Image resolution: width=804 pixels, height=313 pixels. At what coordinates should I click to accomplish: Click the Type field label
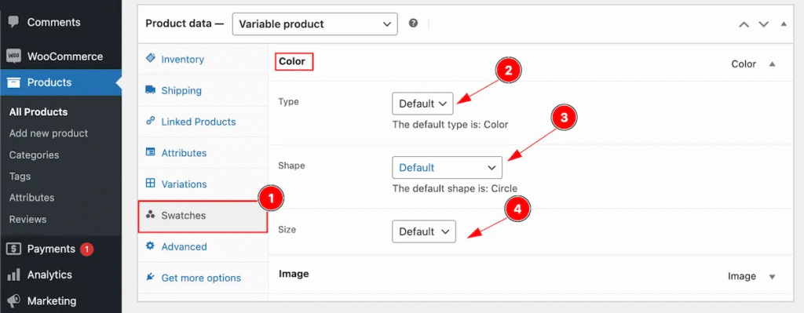point(288,102)
